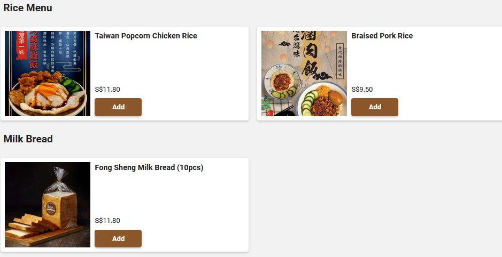Open the Taiwan Popcorn Chicken Rice photo

pyautogui.click(x=48, y=74)
